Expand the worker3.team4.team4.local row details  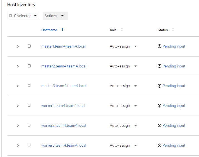click(18, 146)
